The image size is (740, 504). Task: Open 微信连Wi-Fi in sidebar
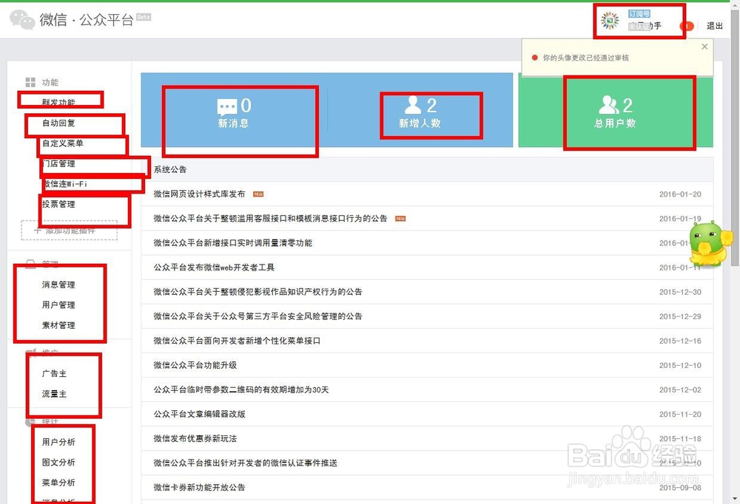point(64,184)
